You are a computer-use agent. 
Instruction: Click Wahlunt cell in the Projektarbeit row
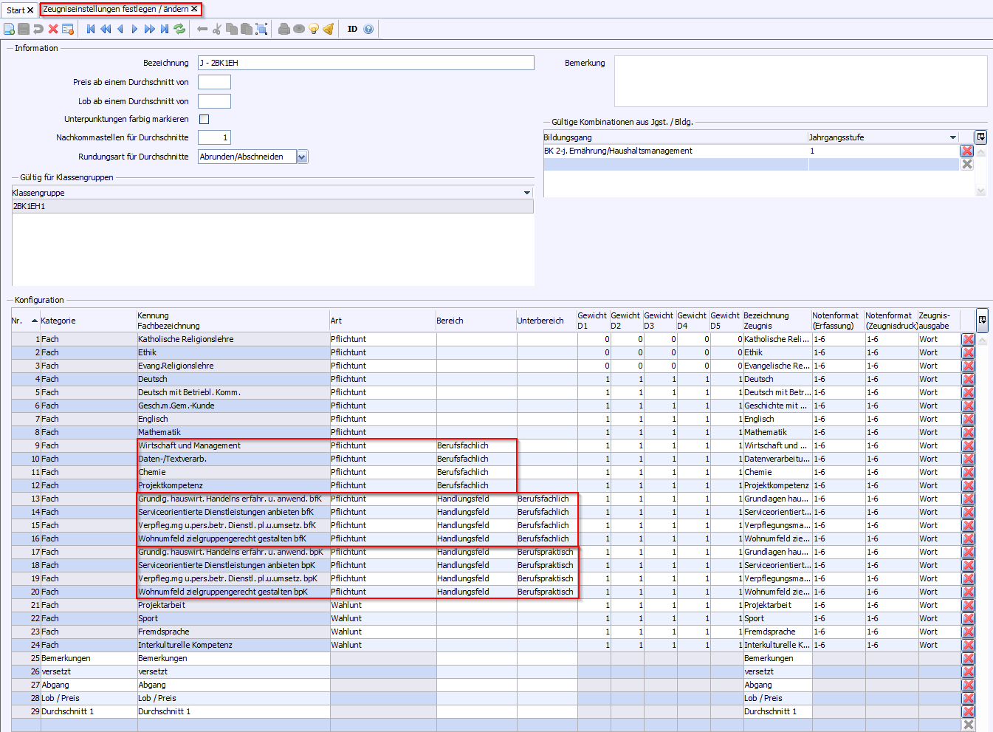tap(382, 605)
